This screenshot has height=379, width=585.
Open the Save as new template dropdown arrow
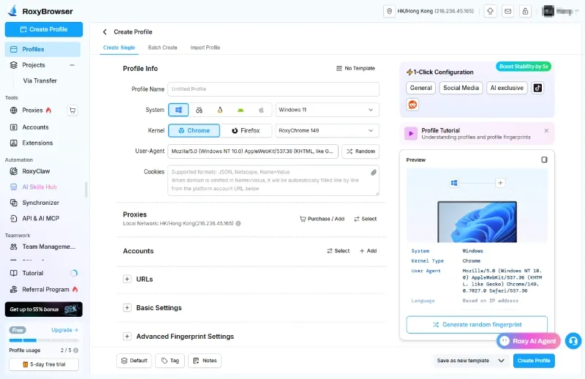click(501, 361)
